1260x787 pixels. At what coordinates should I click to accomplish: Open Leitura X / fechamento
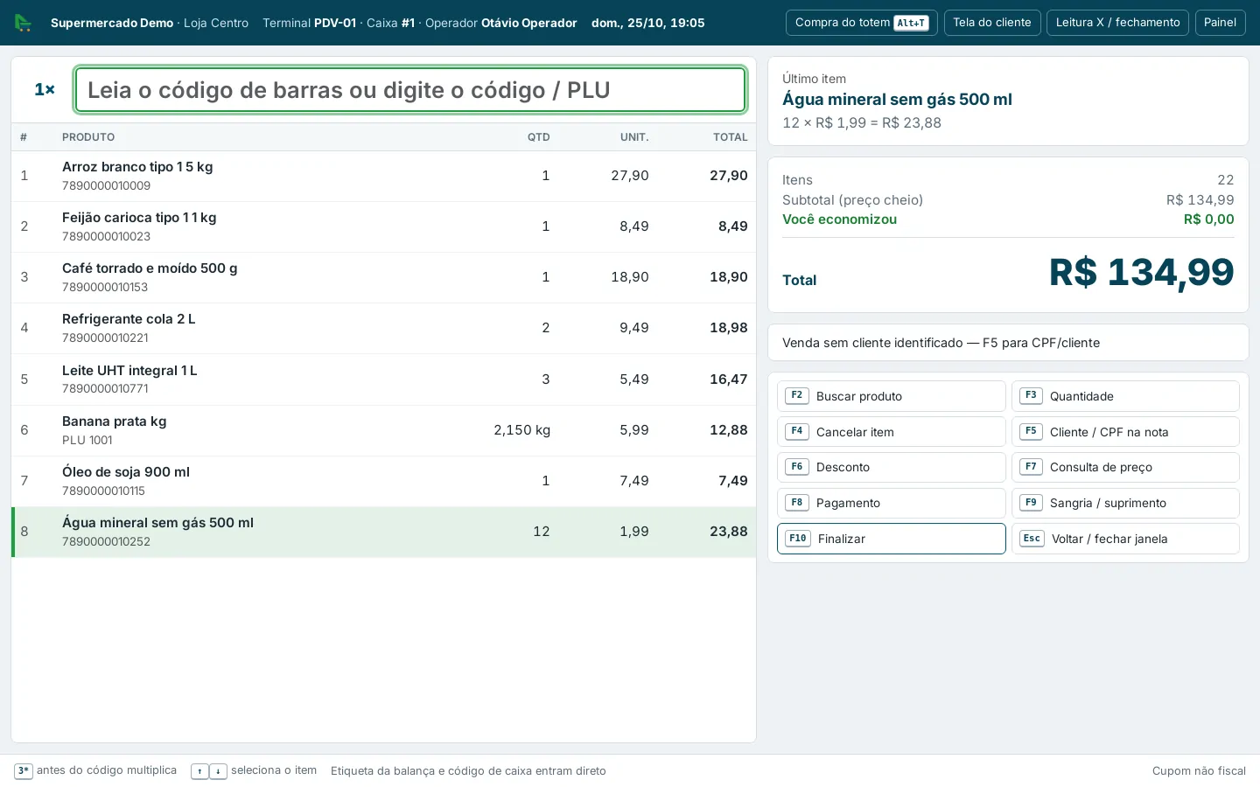pos(1117,23)
